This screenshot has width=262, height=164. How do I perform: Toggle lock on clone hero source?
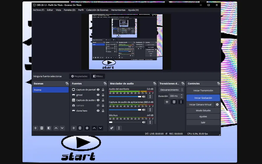coord(103,111)
